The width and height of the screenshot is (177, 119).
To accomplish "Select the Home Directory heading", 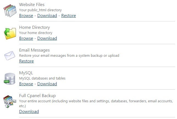I will coord(34,27).
